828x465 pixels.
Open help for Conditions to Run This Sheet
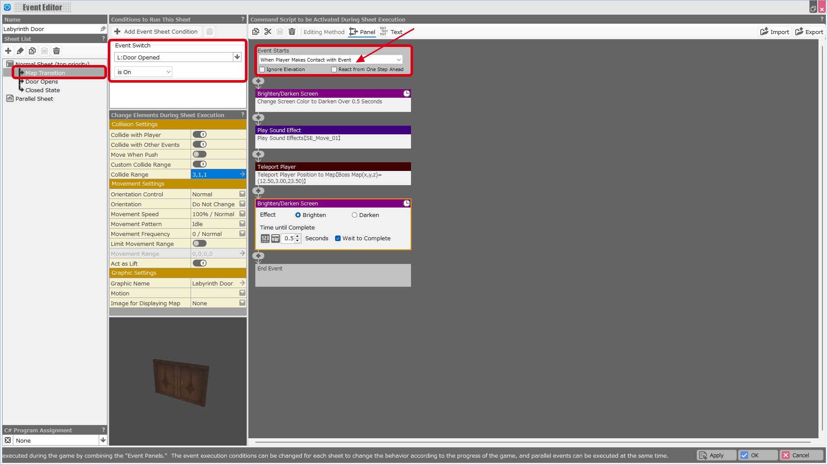[x=243, y=19]
